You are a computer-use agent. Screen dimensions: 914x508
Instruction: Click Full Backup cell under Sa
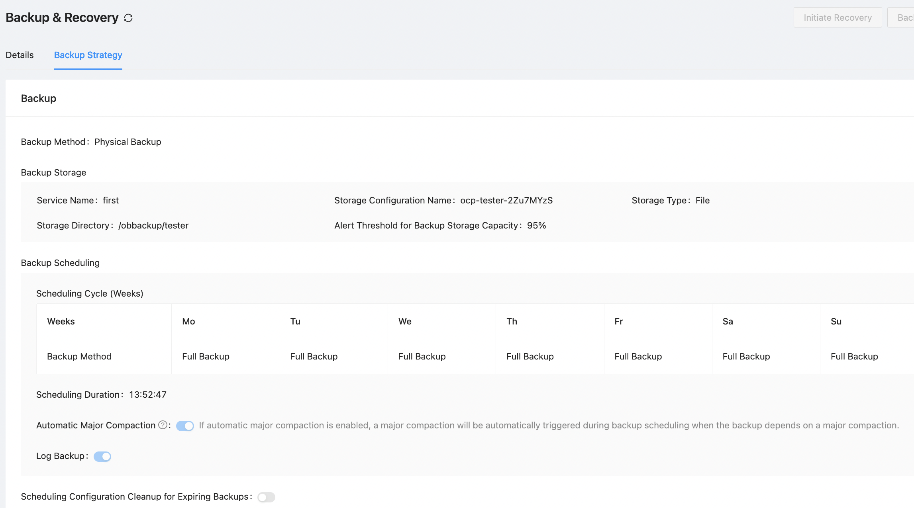tap(746, 356)
